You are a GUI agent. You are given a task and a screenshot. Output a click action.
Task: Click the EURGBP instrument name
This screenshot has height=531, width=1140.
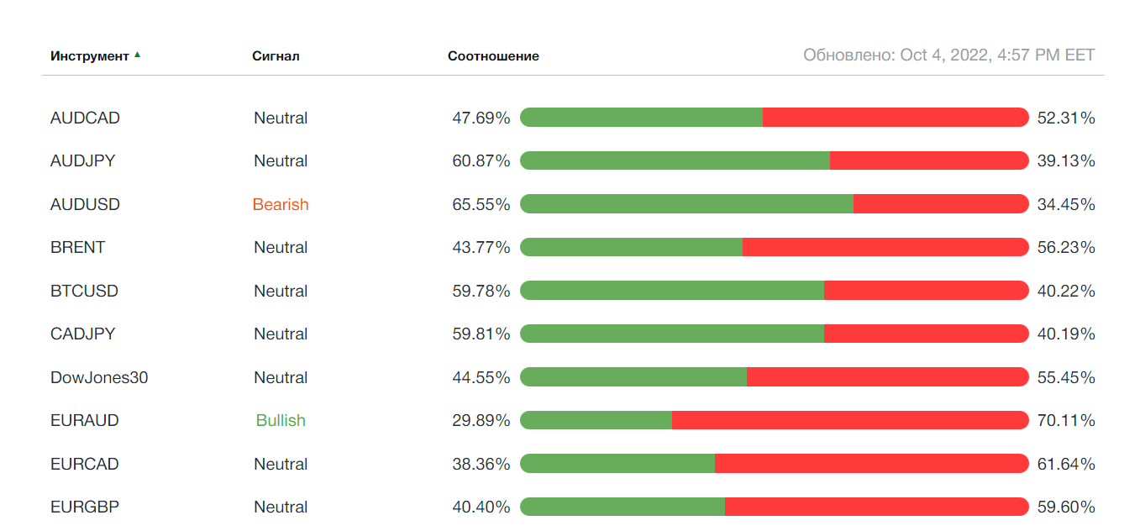[x=84, y=507]
